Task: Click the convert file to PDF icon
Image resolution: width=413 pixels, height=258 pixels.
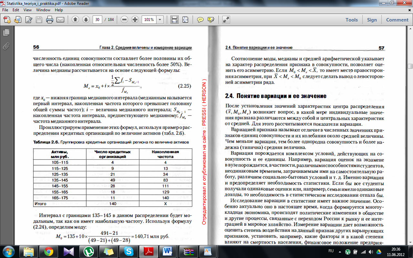Action: (x=18, y=20)
